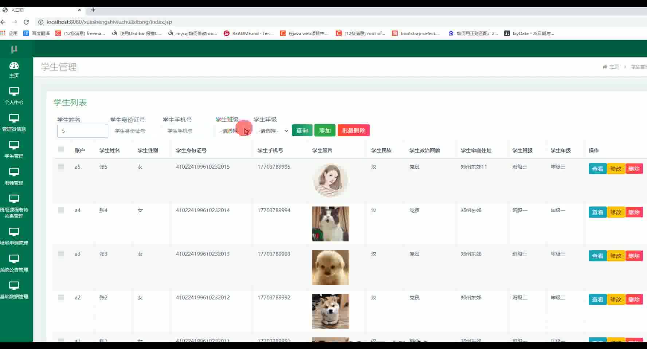Screen dimensions: 647x349
Task: Open 学生管理 in the sidebar
Action: [x=14, y=150]
